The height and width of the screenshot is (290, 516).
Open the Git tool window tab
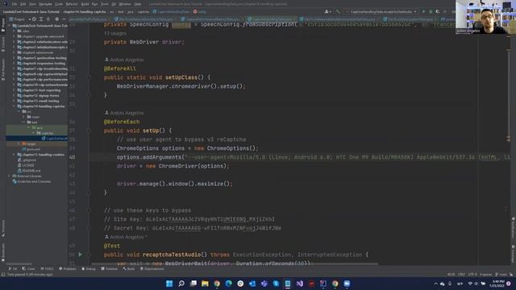(13, 268)
